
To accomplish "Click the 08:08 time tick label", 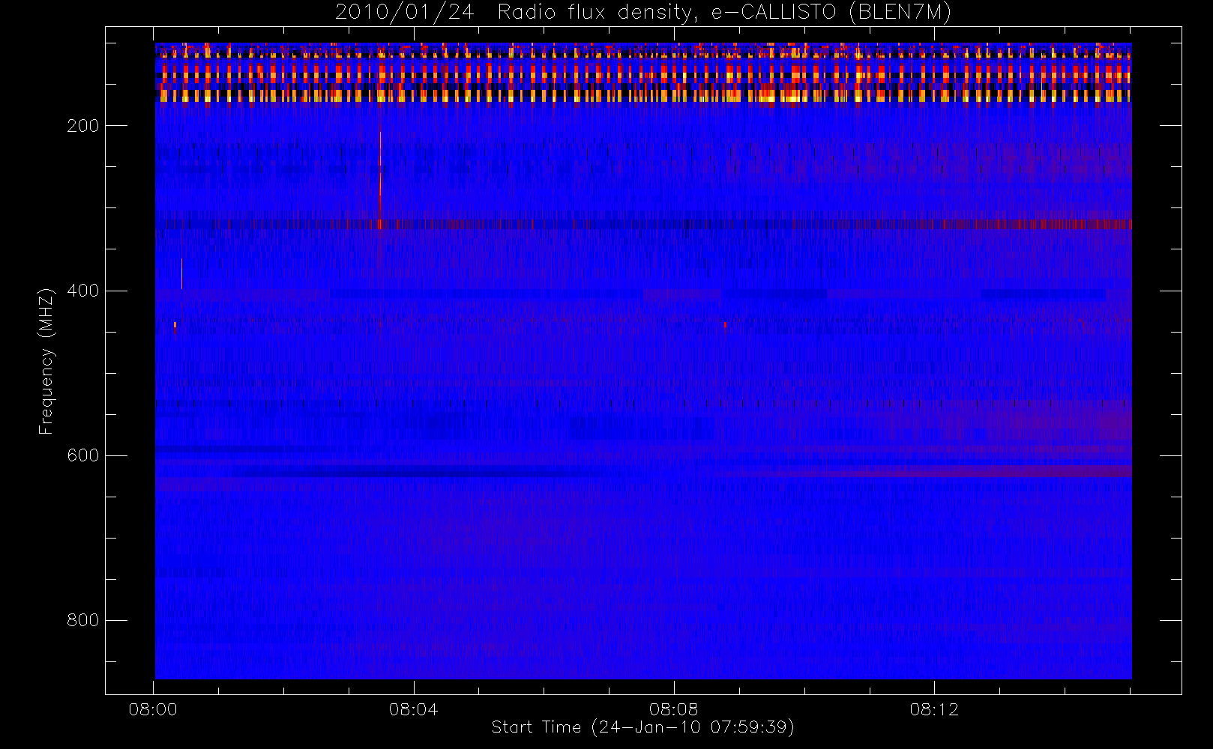I will (x=673, y=709).
